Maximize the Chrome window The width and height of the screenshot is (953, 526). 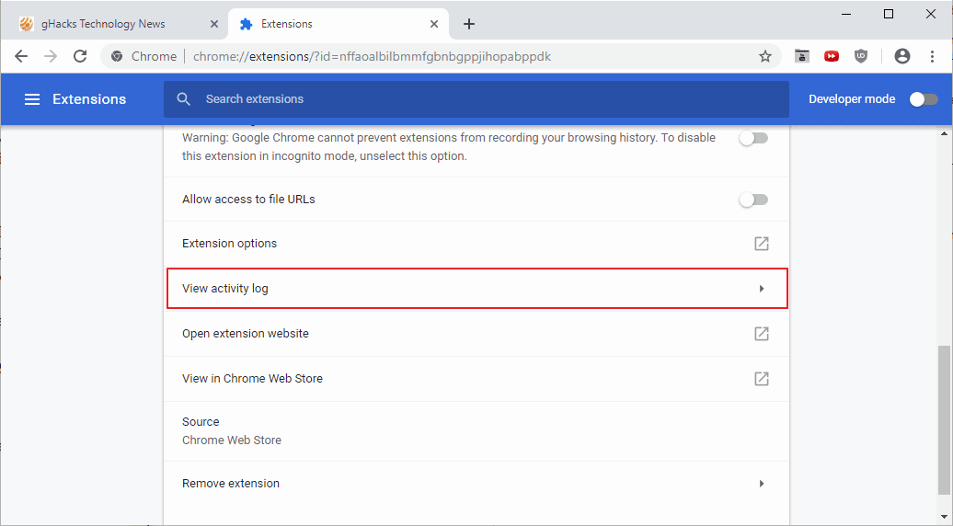click(889, 14)
